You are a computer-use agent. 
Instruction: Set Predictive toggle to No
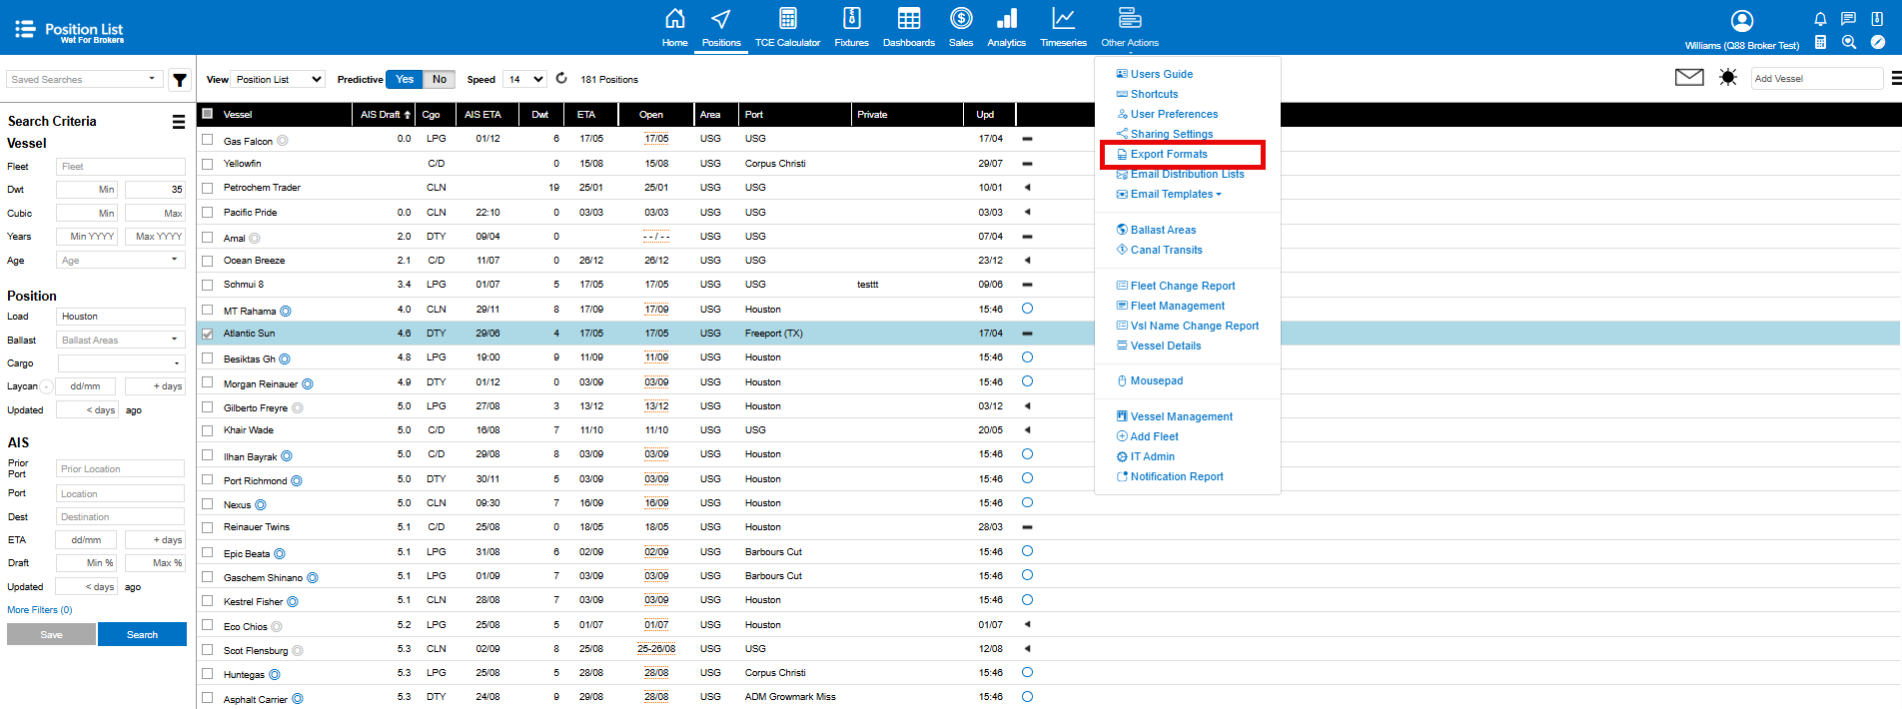(x=440, y=79)
